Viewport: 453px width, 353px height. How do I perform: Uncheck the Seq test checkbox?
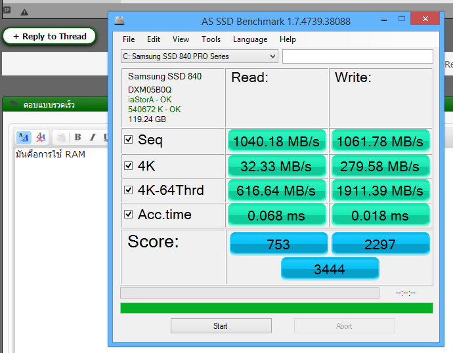coord(128,139)
